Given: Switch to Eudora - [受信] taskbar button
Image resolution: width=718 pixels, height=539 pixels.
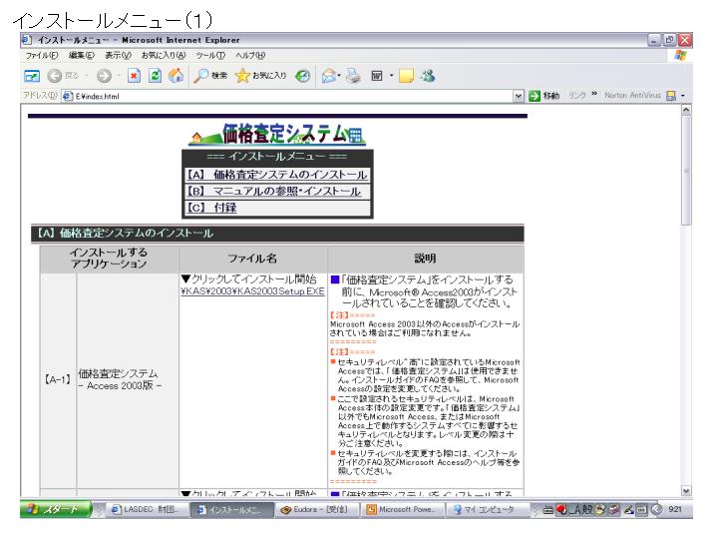Looking at the screenshot, I should pos(317,509).
